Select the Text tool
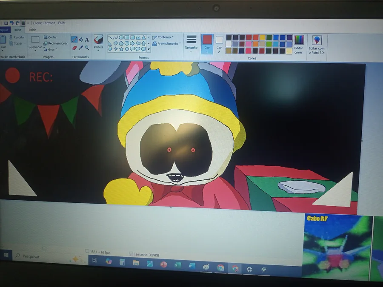The height and width of the screenshot is (287, 383). [87, 40]
